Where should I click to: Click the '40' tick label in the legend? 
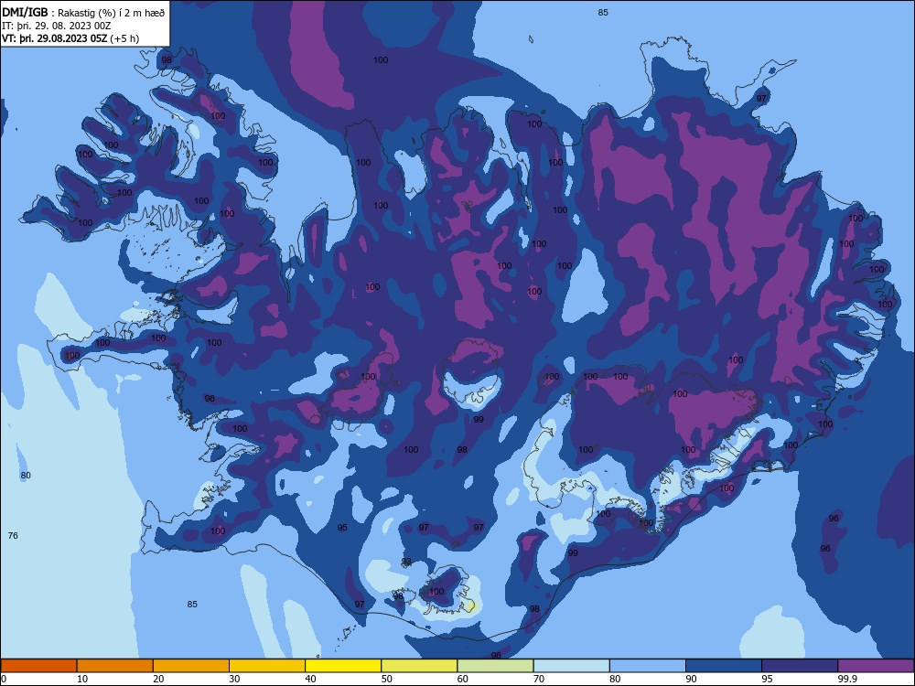click(310, 679)
